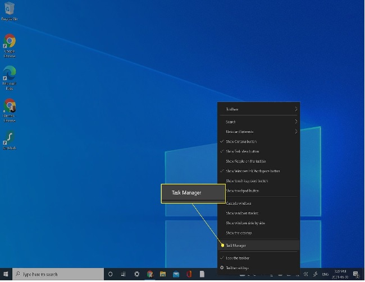This screenshot has width=365, height=282.
Task: Toggle Show Windows Ink Workspace button
Action: [259, 171]
